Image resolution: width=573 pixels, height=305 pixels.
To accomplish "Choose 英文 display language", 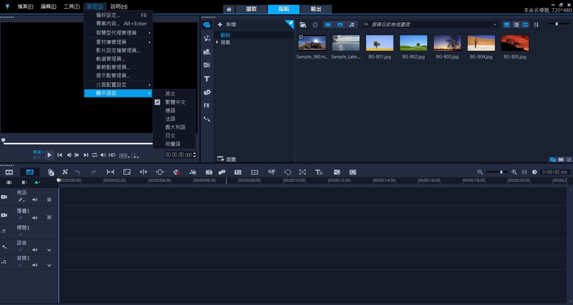I will pos(174,94).
